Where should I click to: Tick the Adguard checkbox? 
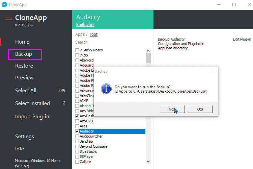point(77,65)
